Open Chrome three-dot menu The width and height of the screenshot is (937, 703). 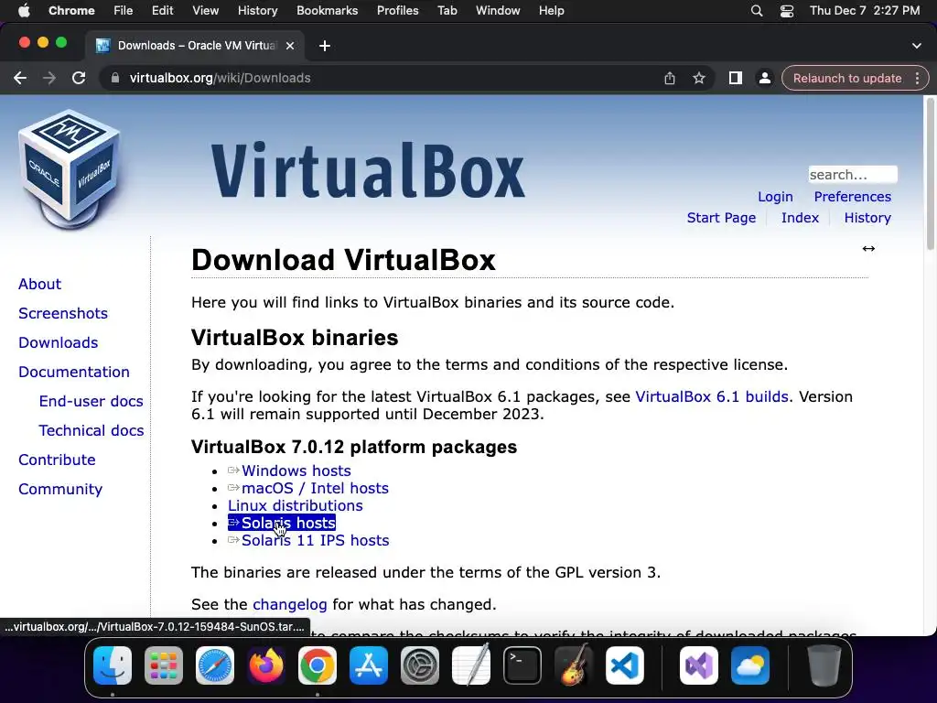[x=917, y=79]
